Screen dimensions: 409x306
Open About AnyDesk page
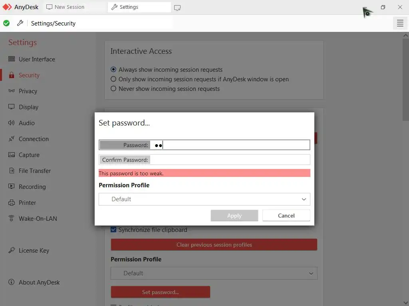pos(39,282)
